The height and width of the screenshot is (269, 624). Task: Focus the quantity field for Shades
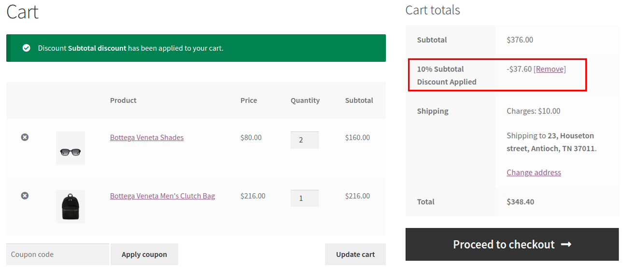[304, 140]
